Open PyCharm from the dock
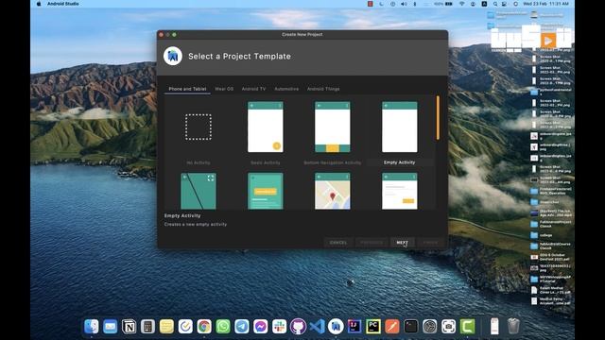Image resolution: width=605 pixels, height=340 pixels. (373, 327)
